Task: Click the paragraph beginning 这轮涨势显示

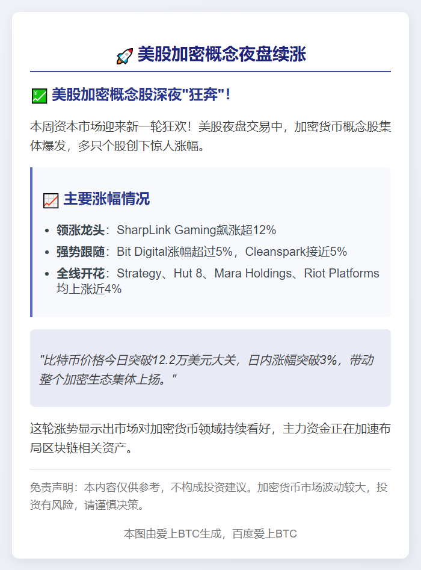Action: coord(210,438)
